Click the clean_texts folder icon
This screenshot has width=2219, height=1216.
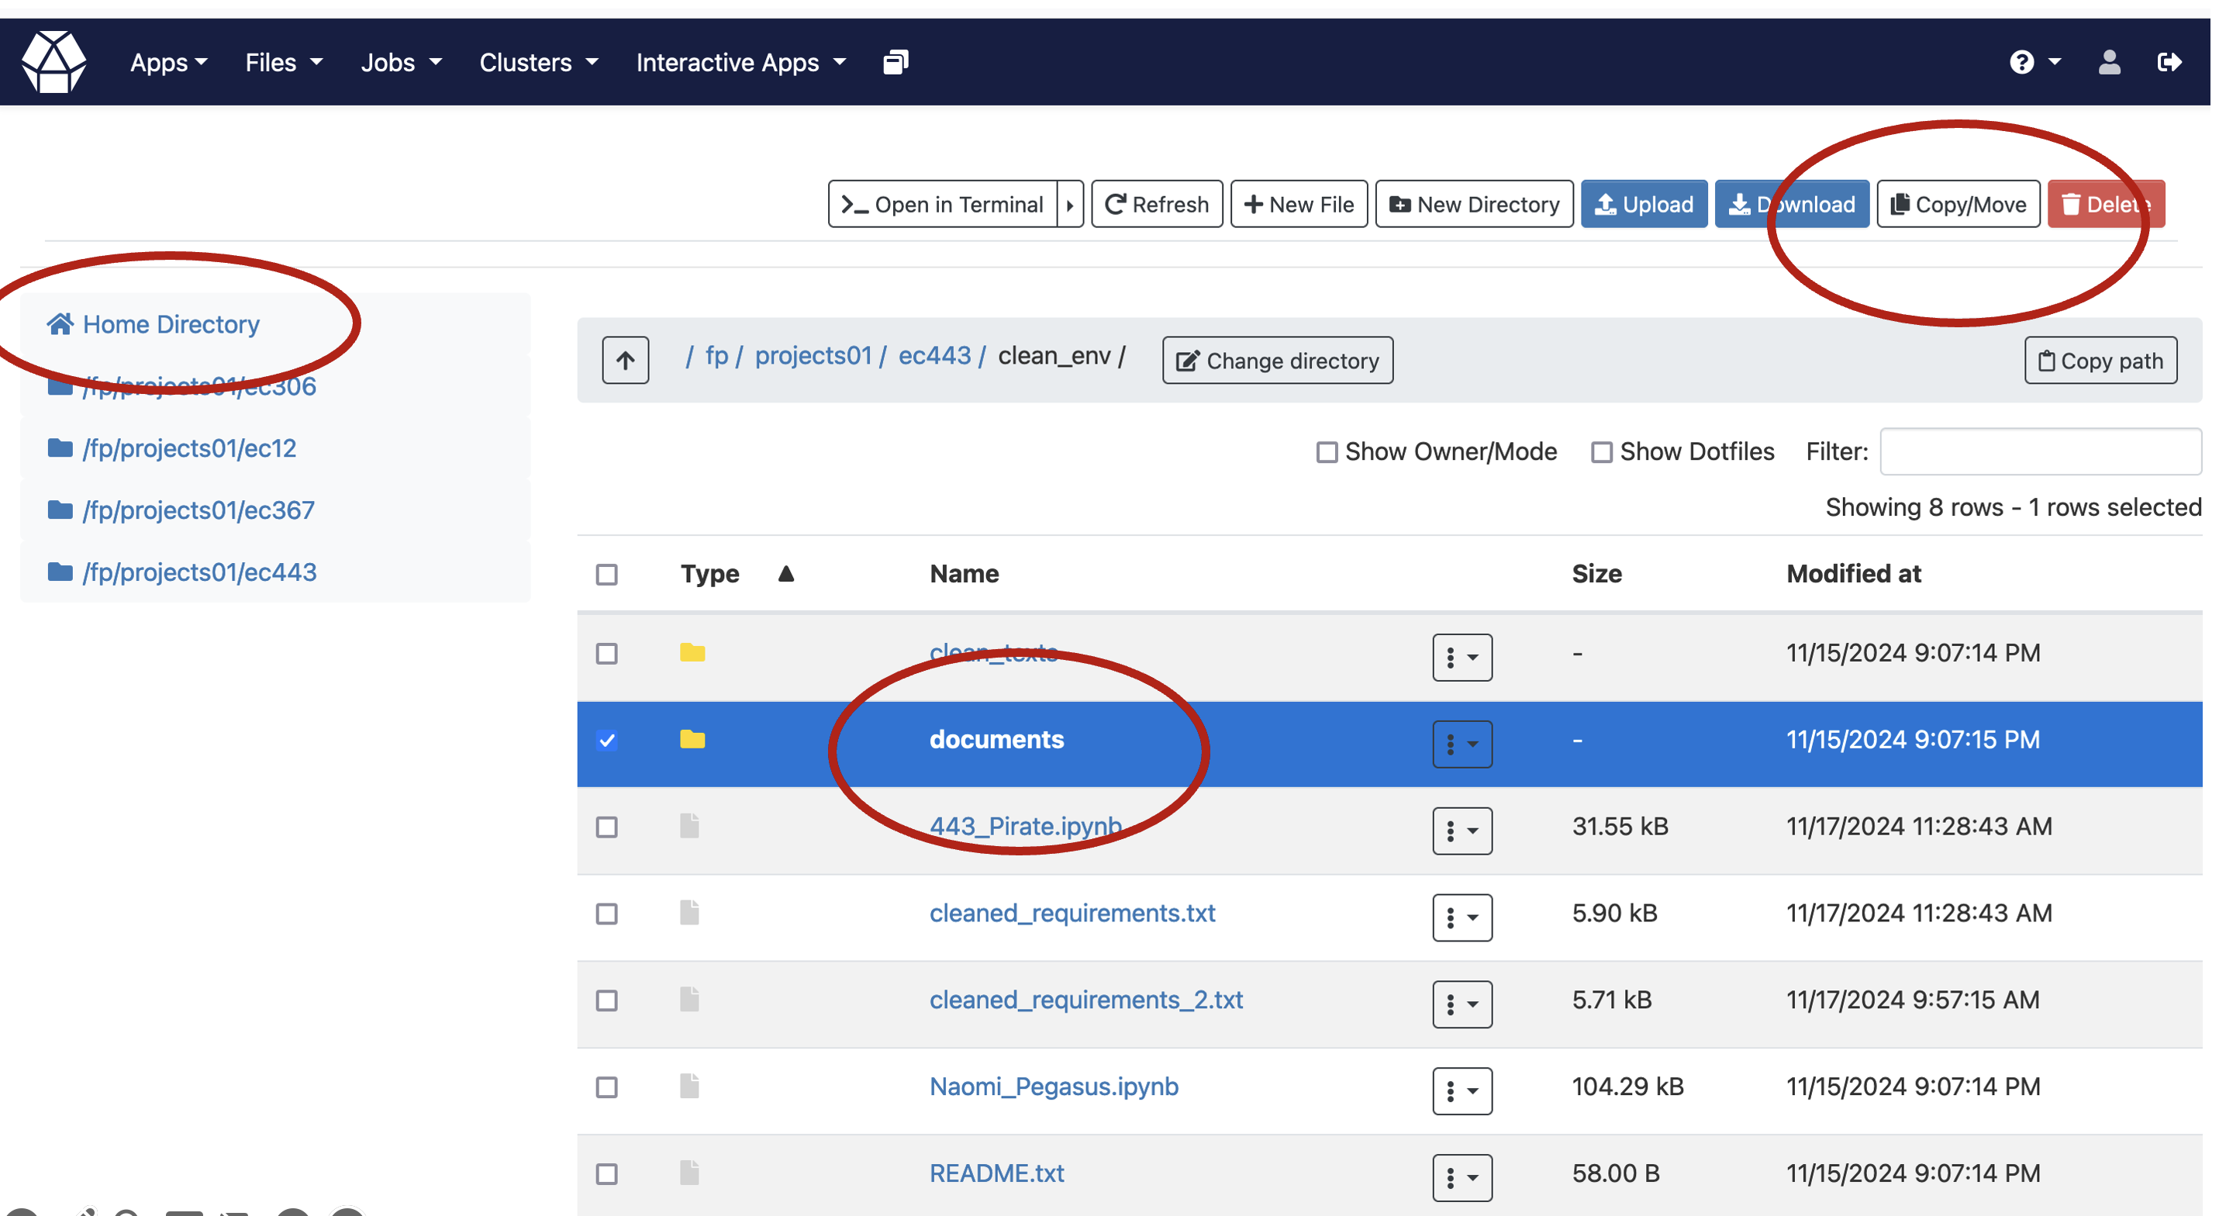pyautogui.click(x=692, y=652)
